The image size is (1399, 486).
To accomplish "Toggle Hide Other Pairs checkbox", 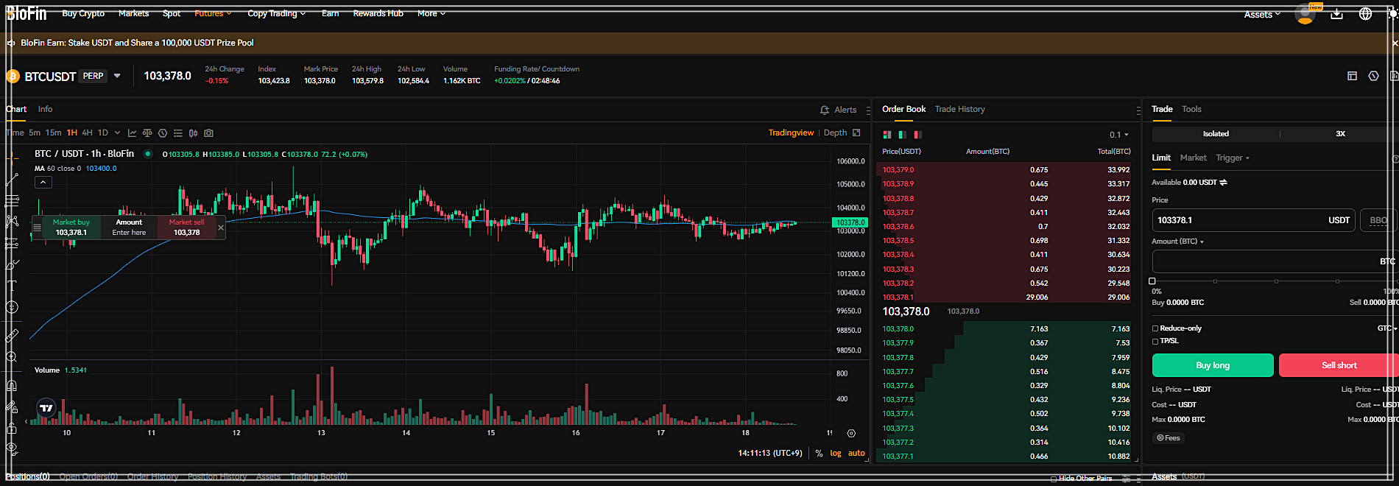I will 1054,479.
